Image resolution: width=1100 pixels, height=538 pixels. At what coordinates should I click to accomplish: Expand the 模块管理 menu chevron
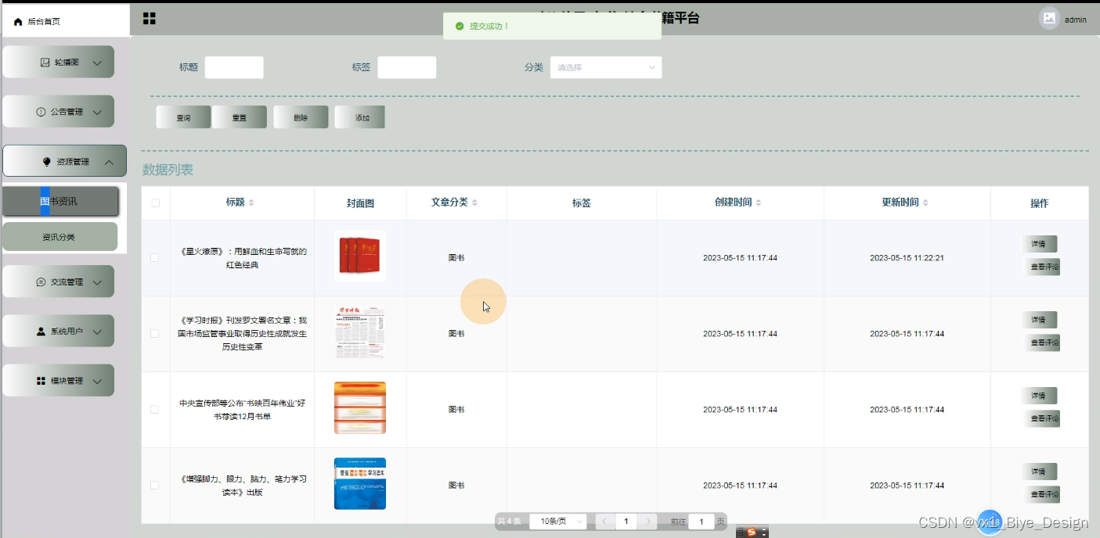(97, 382)
